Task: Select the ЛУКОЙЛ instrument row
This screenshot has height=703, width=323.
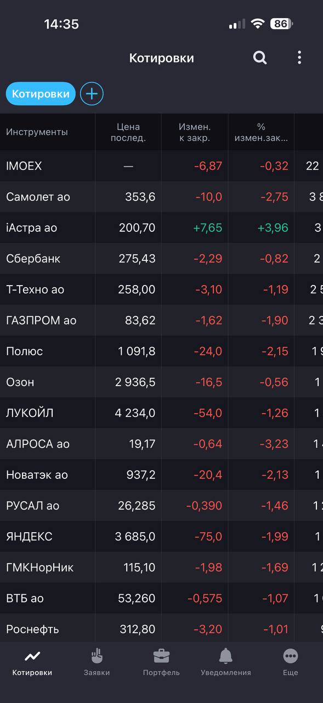Action: [161, 413]
